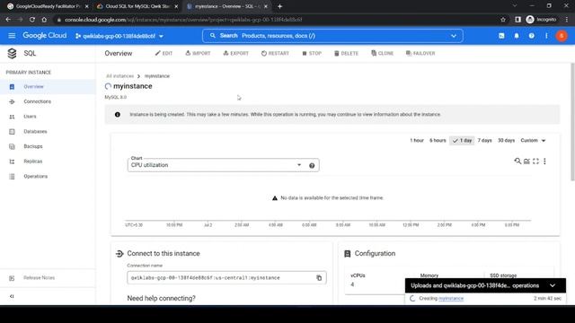Open the Custom time range dropdown
575x323 pixels.
(x=533, y=141)
